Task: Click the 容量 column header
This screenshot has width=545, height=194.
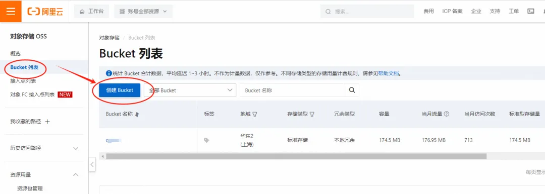Action: [x=384, y=114]
